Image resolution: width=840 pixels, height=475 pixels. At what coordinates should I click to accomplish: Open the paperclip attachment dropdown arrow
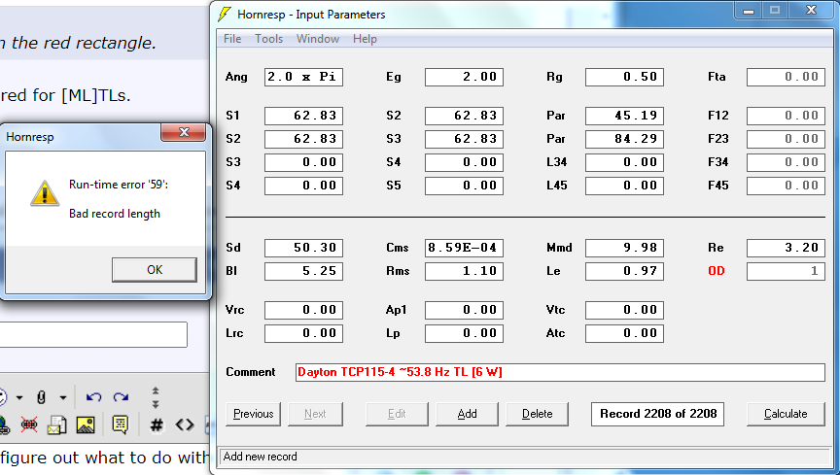[62, 398]
